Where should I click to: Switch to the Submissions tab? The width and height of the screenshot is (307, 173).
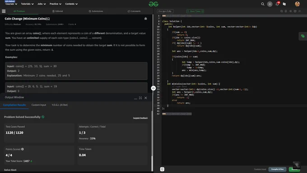tap(96, 11)
